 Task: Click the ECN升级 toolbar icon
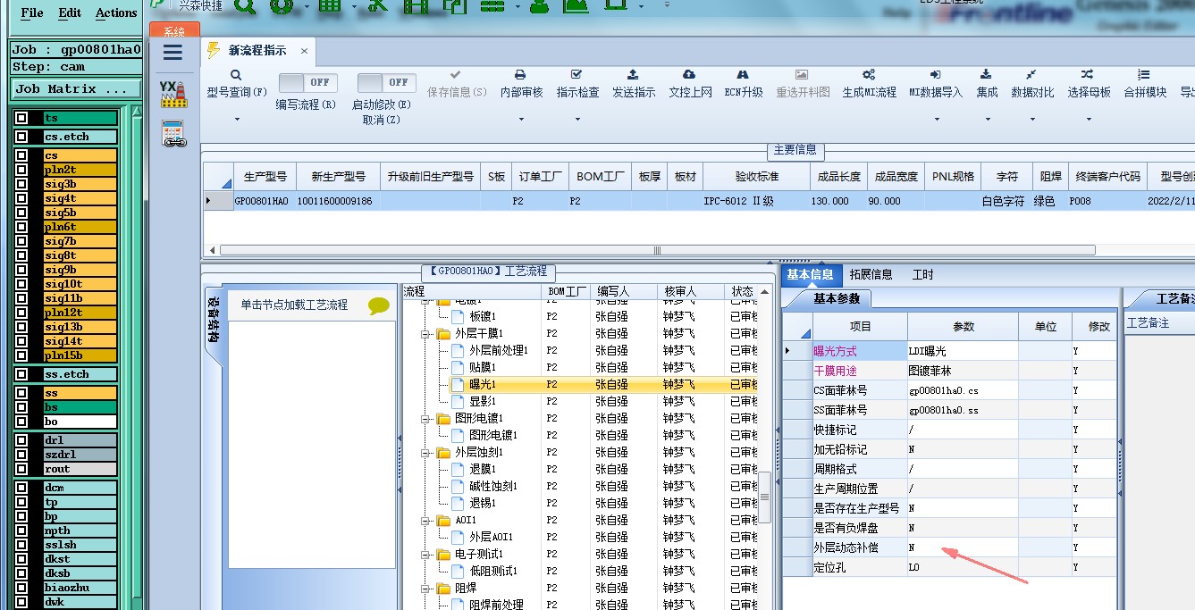tap(743, 75)
